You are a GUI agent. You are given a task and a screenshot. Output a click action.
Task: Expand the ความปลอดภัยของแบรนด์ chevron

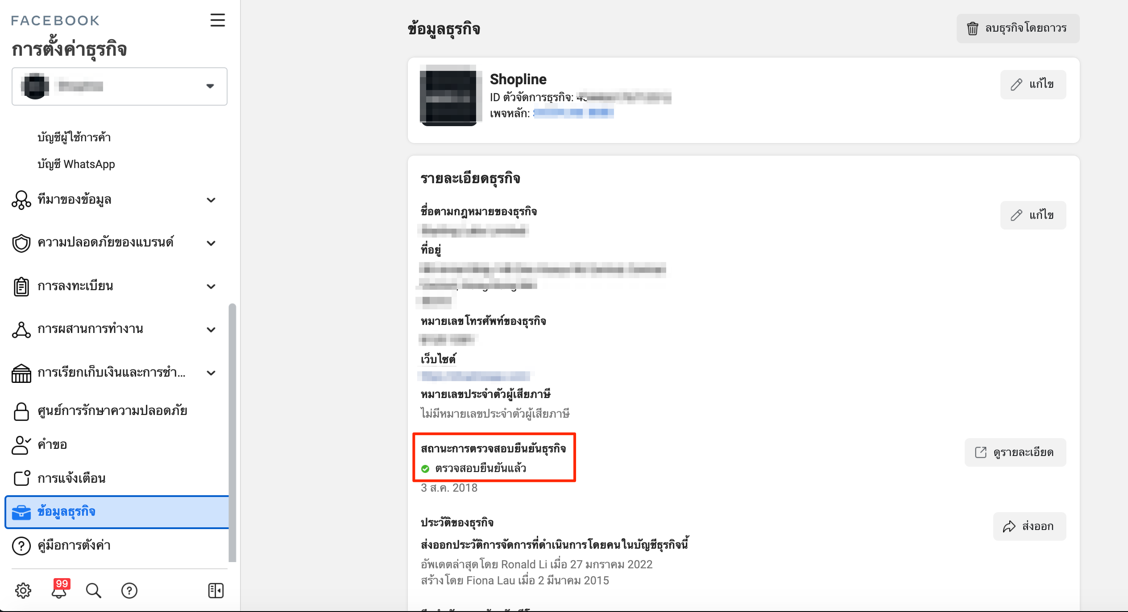[x=211, y=243]
